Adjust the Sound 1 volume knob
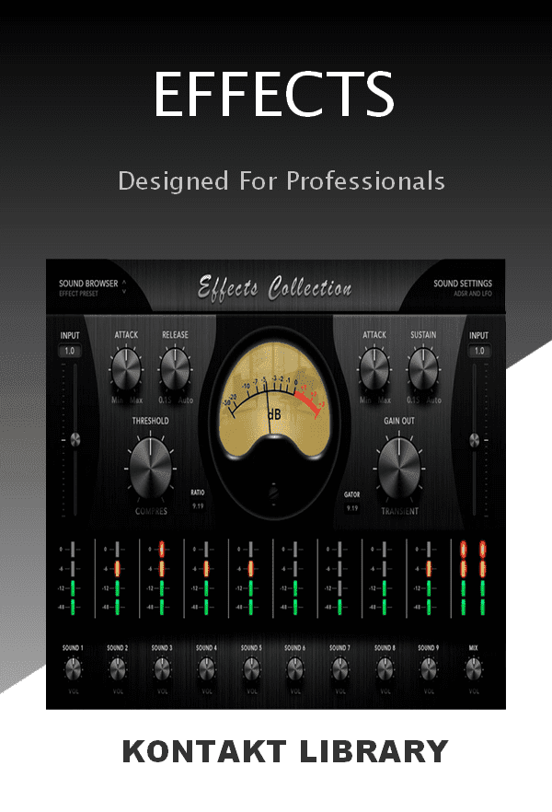Viewport: 552px width, 812px height. click(x=73, y=669)
